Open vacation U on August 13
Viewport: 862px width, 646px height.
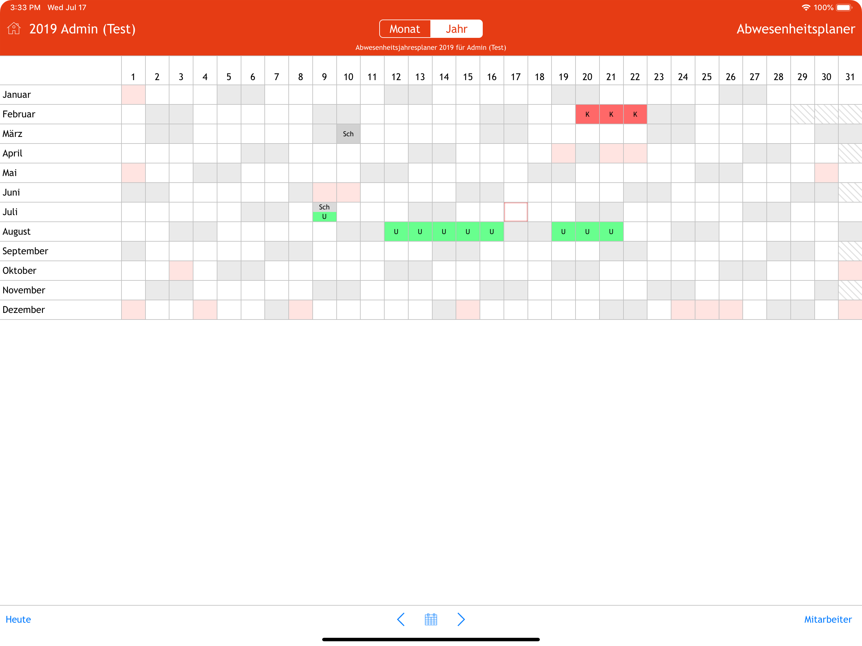click(420, 232)
